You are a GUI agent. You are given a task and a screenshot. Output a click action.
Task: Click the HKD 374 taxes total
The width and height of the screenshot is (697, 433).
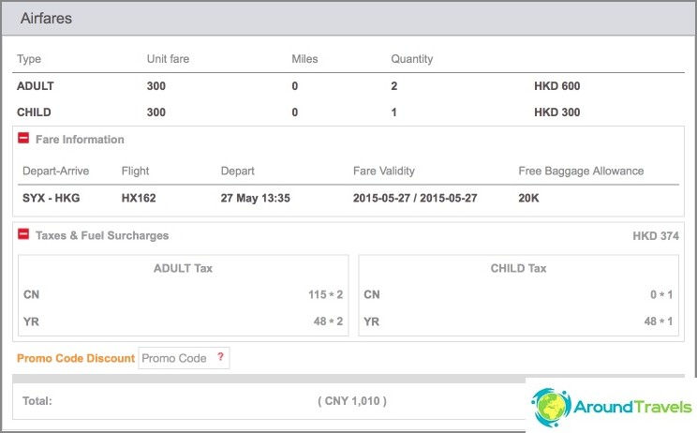tap(656, 236)
